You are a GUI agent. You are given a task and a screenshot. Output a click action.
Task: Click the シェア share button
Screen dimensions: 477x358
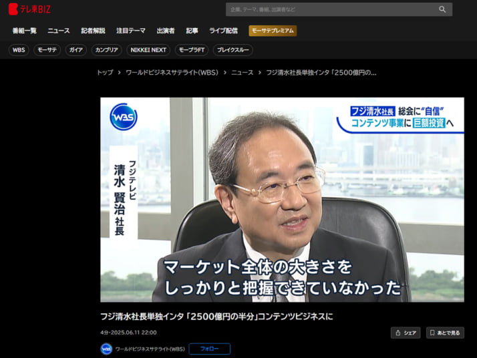(406, 333)
